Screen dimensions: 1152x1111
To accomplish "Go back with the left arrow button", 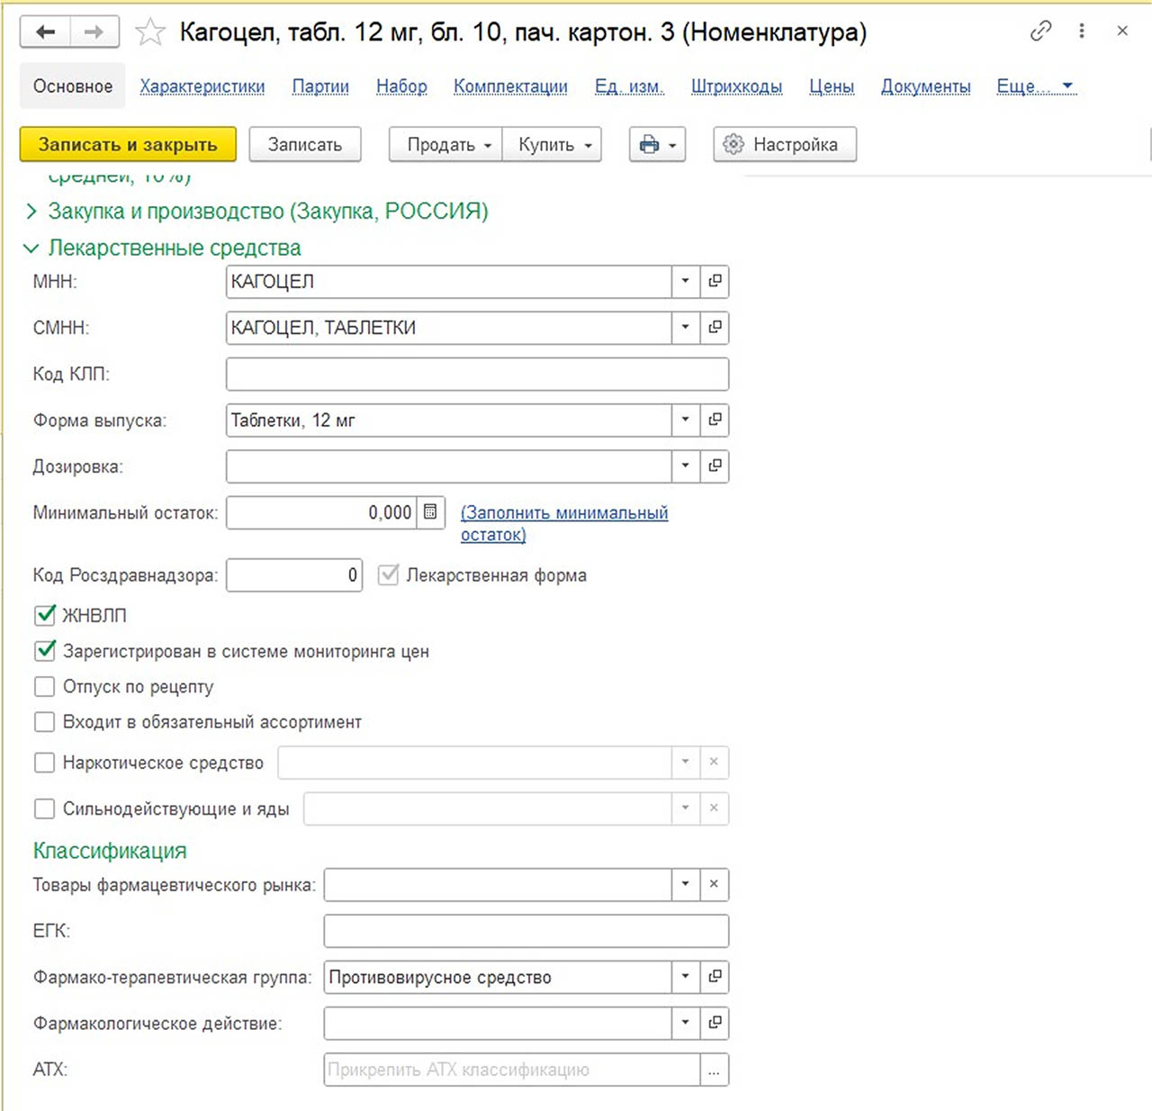I will pyautogui.click(x=46, y=32).
